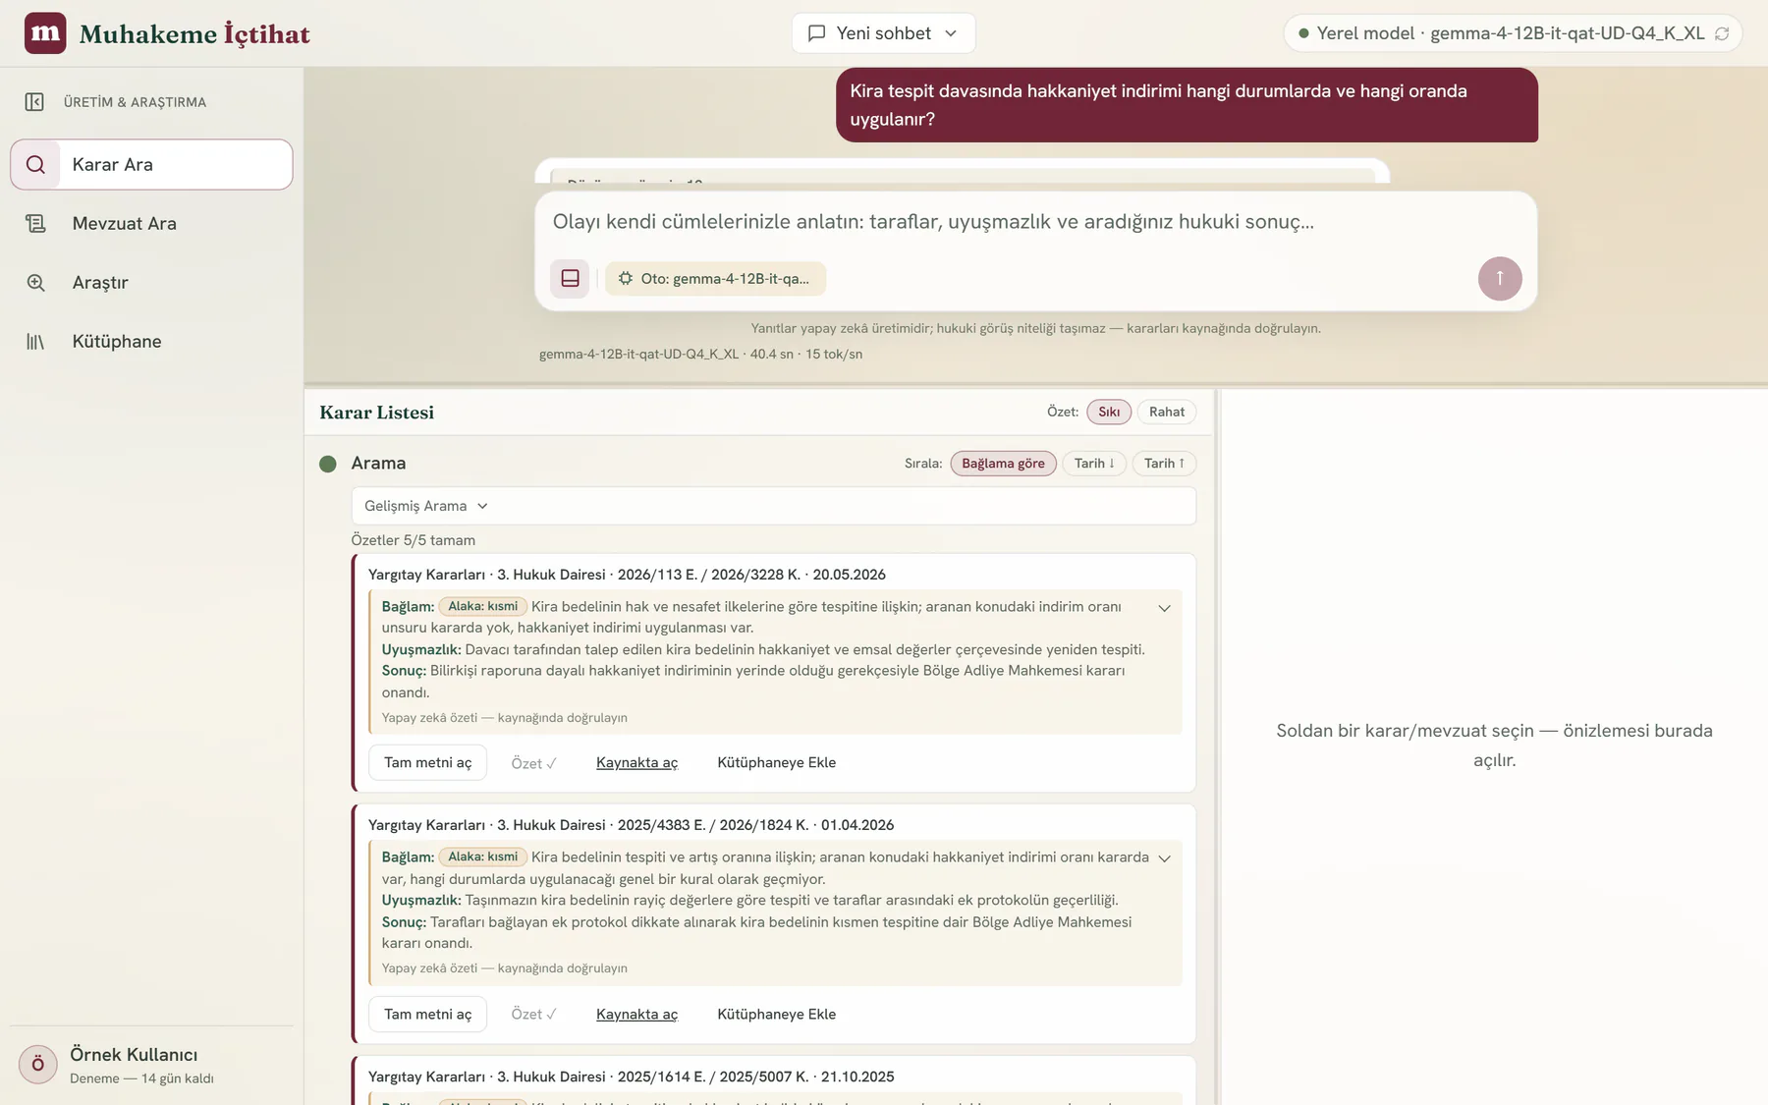Open the Karar Ara section

coord(151,164)
